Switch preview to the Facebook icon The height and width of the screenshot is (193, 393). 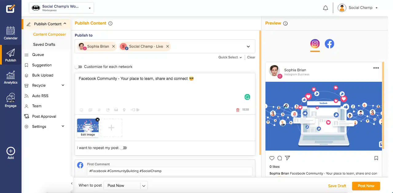pyautogui.click(x=329, y=44)
